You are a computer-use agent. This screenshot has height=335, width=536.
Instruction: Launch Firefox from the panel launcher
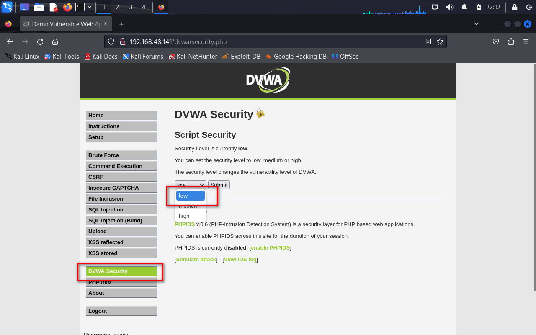tap(67, 7)
